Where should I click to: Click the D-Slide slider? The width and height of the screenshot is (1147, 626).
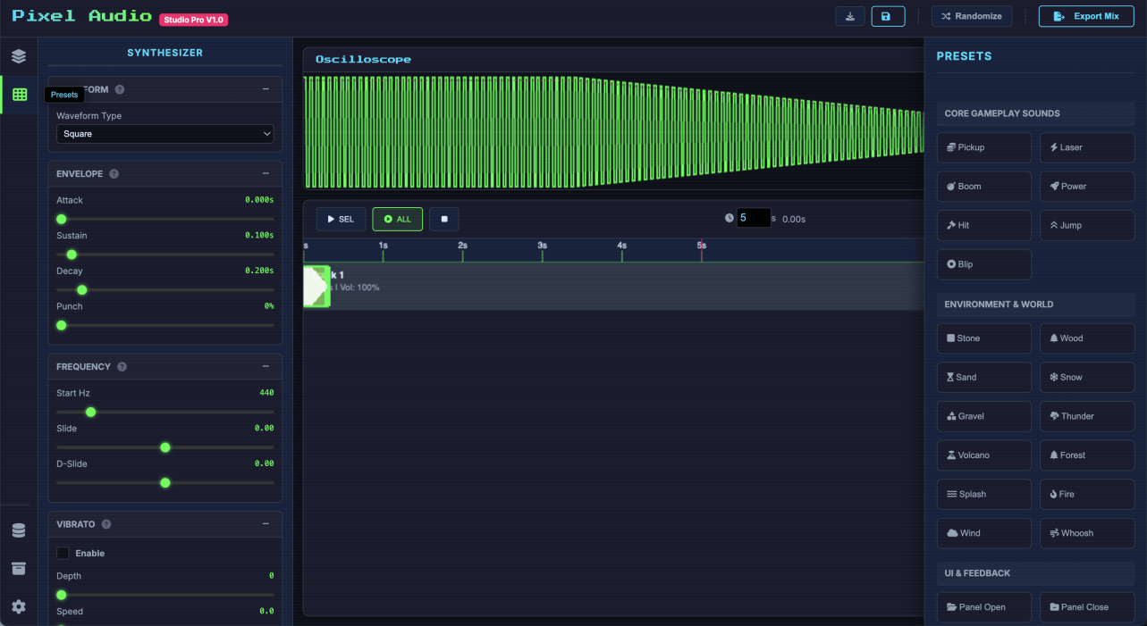click(164, 483)
